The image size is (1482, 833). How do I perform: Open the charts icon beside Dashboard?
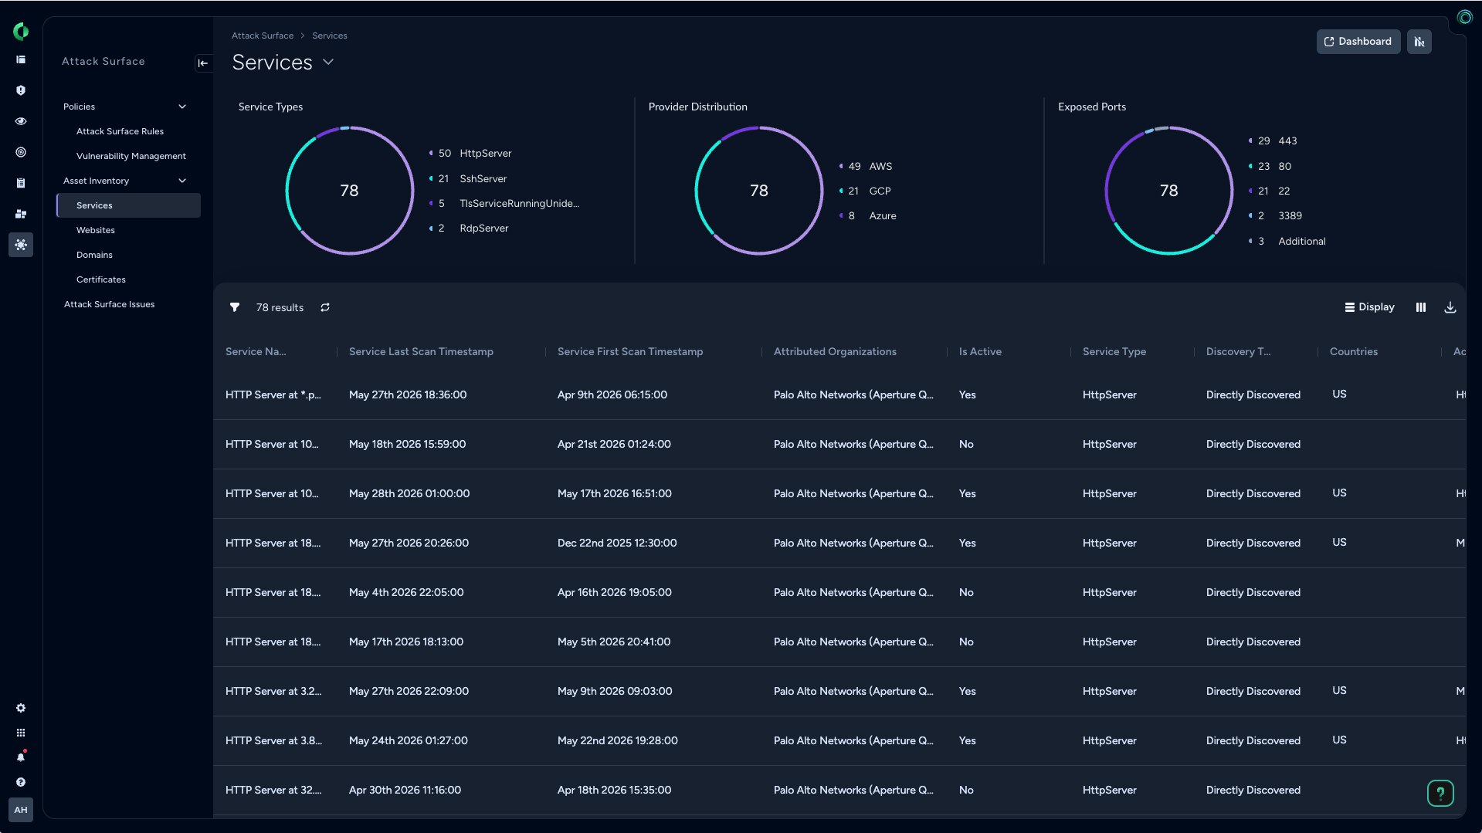[1419, 42]
